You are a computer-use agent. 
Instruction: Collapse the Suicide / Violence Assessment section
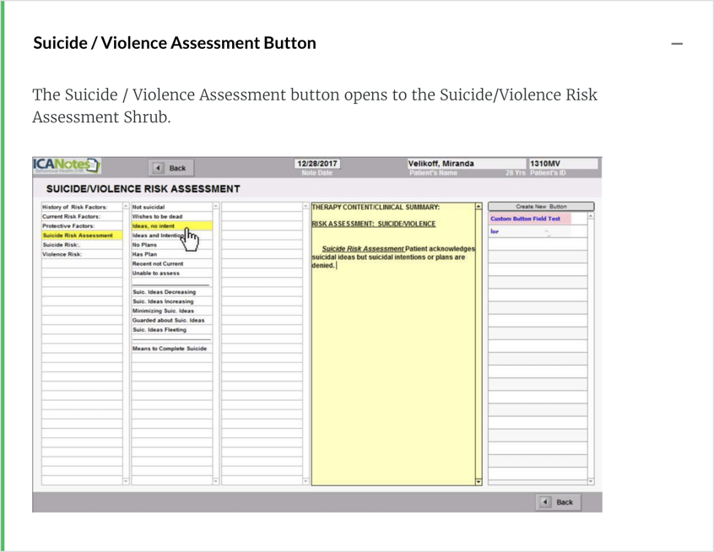(676, 44)
